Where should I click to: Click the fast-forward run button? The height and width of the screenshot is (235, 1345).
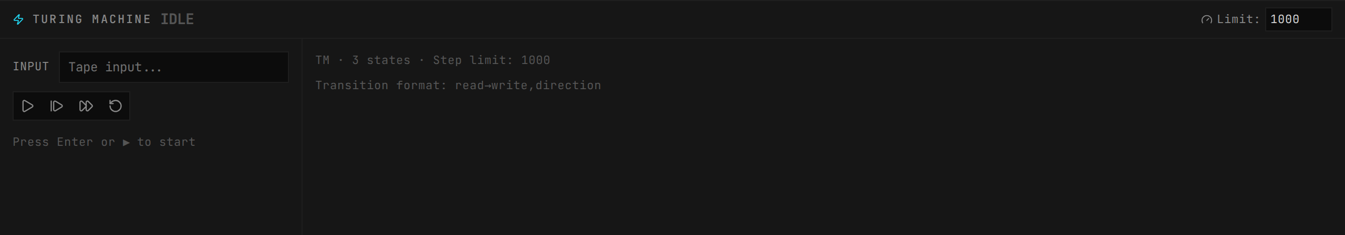coord(86,106)
